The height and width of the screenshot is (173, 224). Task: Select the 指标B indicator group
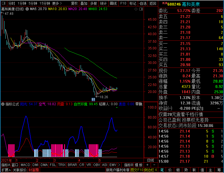click(129, 165)
